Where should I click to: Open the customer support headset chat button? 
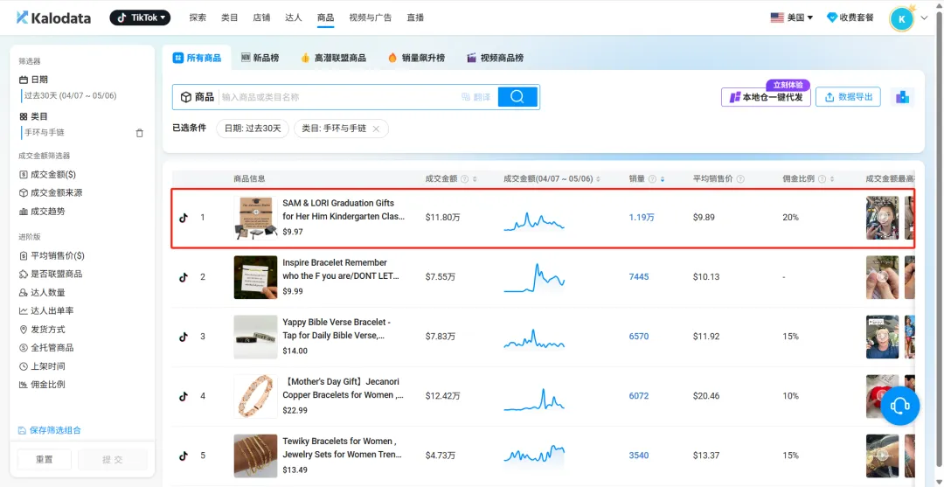pyautogui.click(x=900, y=407)
